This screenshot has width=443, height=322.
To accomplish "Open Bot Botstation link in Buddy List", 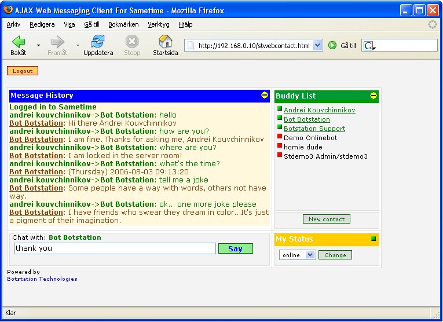I will [307, 119].
